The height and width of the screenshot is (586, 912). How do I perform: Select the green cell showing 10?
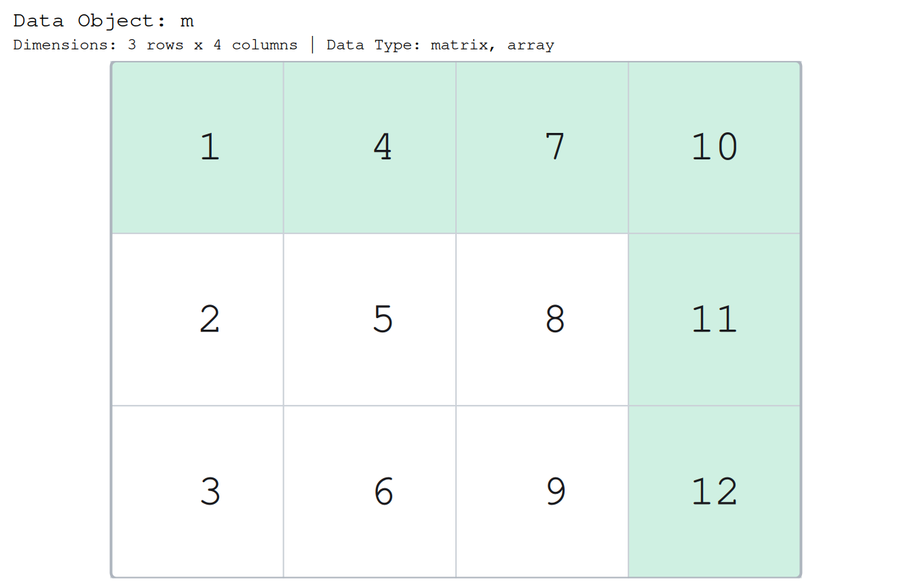(715, 148)
